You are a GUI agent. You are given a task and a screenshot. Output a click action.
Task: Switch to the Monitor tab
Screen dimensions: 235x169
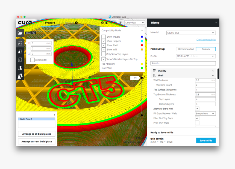click(69, 23)
